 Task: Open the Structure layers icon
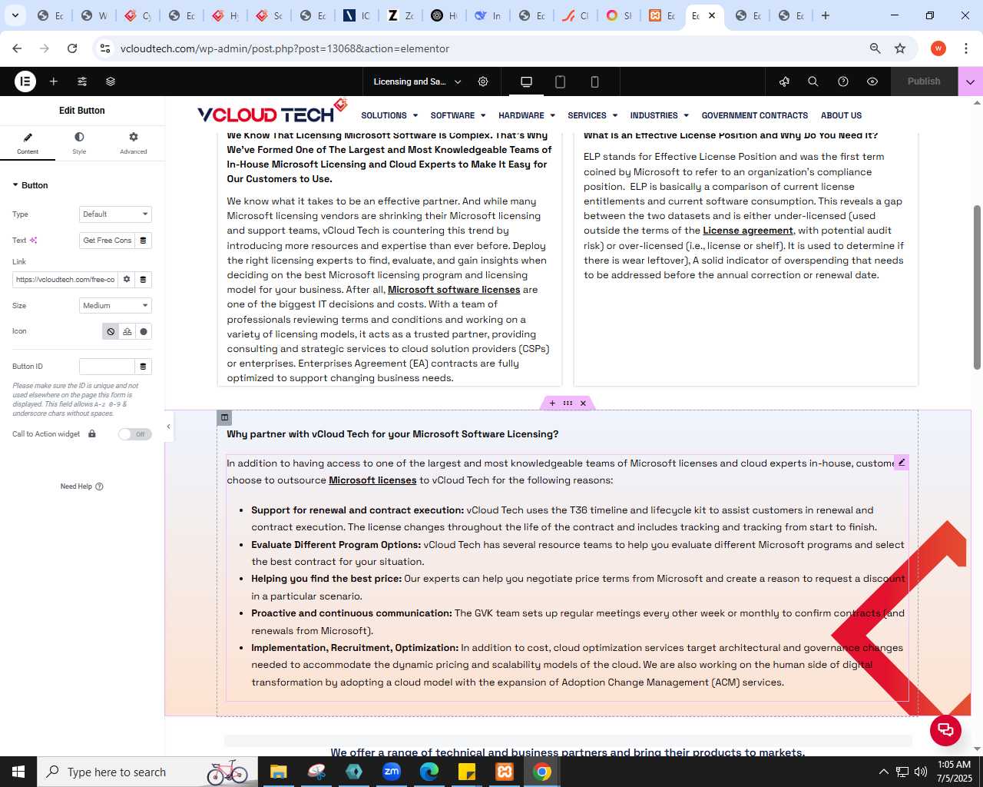tap(111, 81)
